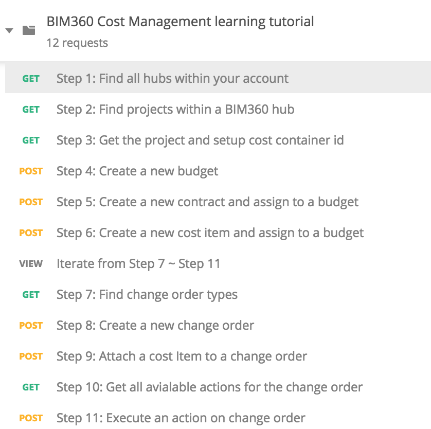Click the GET badge beside Step 2

click(x=31, y=110)
